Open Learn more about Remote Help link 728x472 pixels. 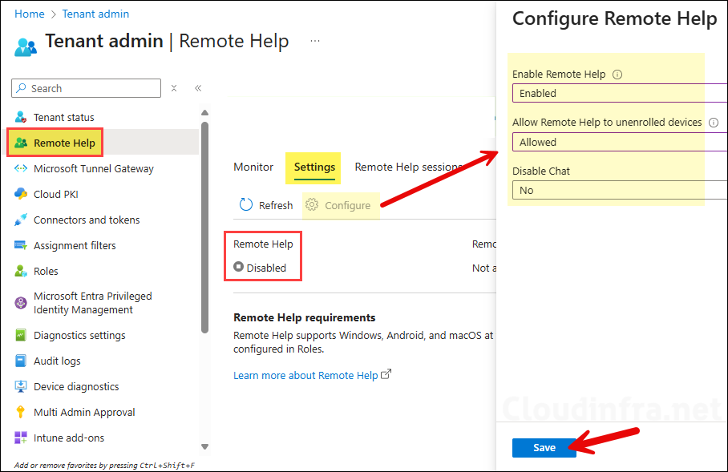pos(305,375)
